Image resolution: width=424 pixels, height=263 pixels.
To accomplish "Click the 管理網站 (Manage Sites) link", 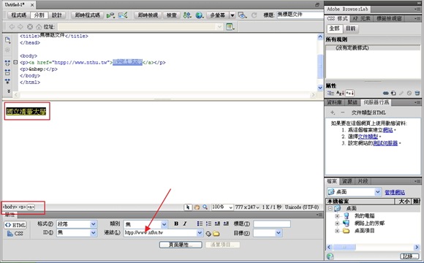I will tap(395, 192).
